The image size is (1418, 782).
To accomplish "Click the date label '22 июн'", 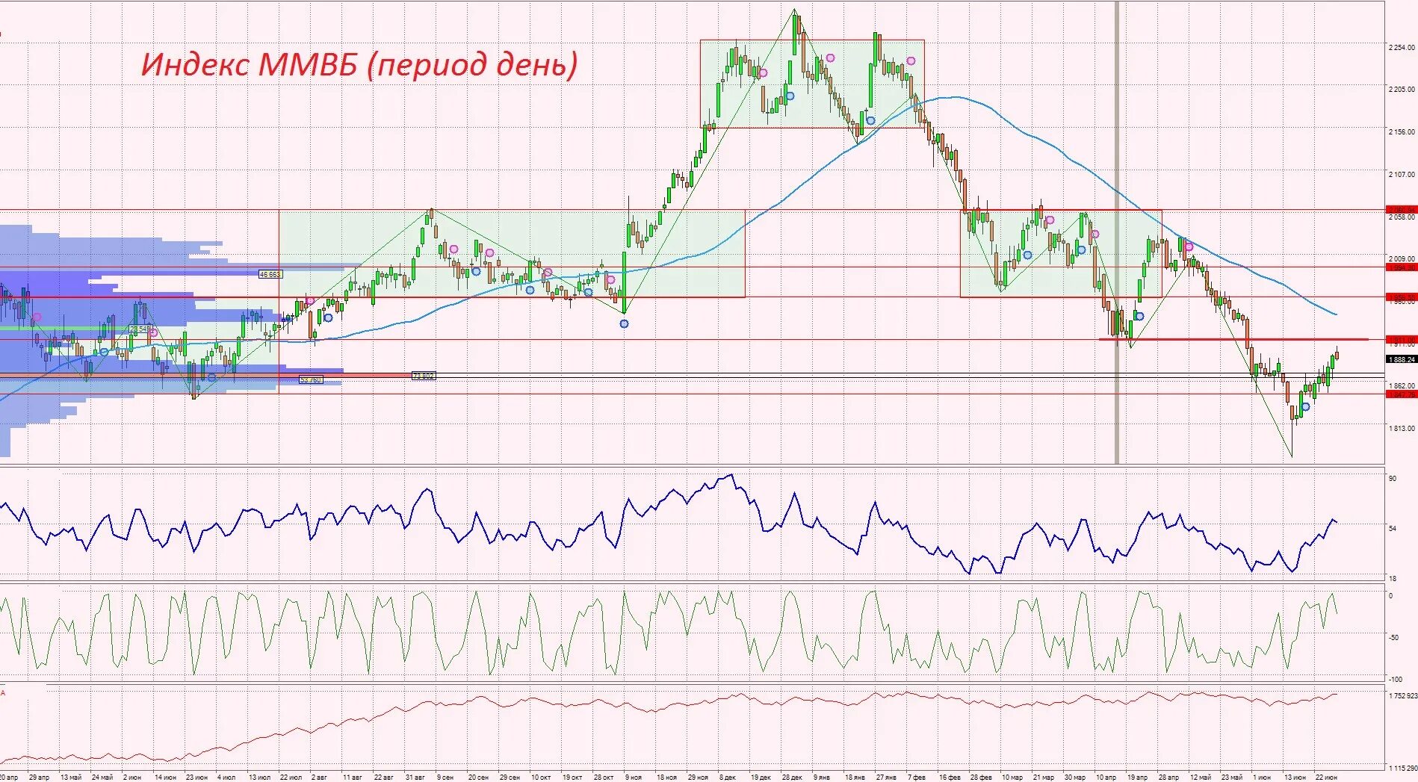I will (x=1326, y=778).
